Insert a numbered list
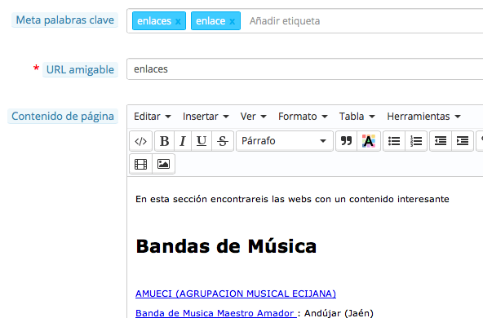The width and height of the screenshot is (483, 318). (416, 141)
